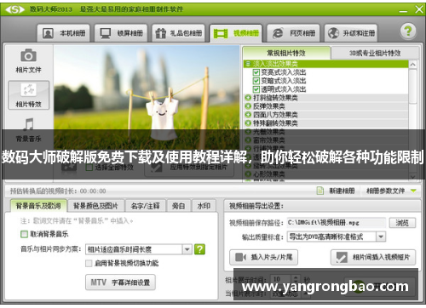Open 输出质量标准 format dropdown
Image resolution: width=426 pixels, height=308 pixels.
[x=337, y=237]
